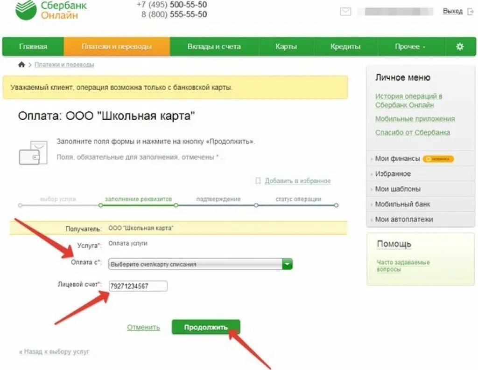
Task: Click the green dropdown arrow for card selection
Action: point(287,264)
